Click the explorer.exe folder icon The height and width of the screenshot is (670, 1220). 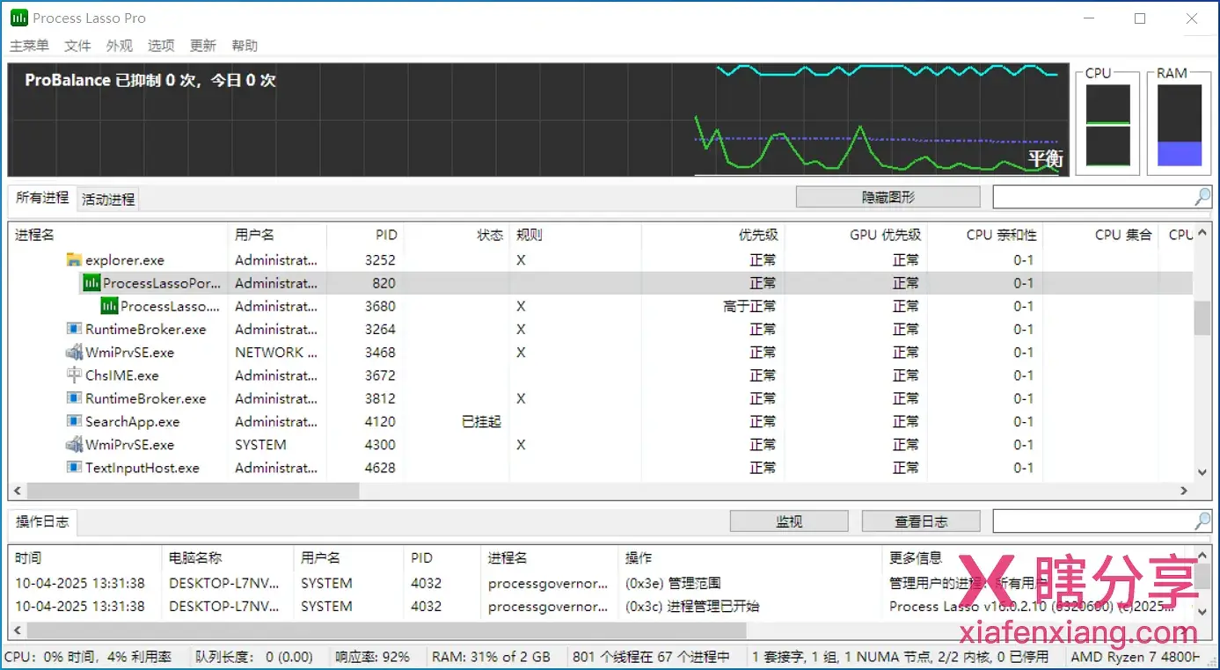point(75,260)
